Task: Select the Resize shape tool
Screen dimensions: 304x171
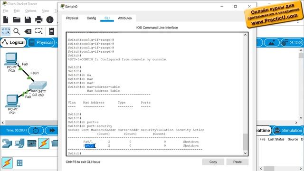Action: pyautogui.click(x=39, y=31)
